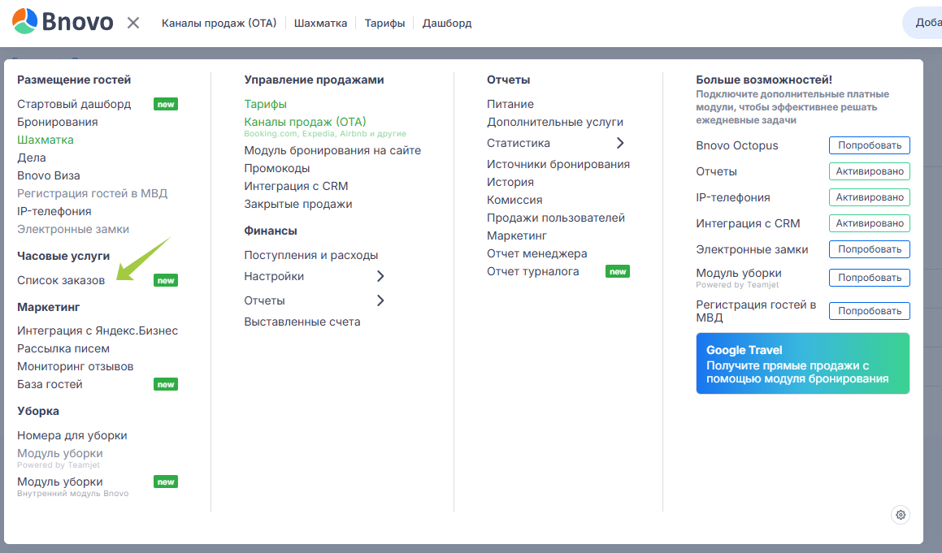Viewport: 942px width, 553px height.
Task: Go to Шахматка in the top bar
Action: (x=320, y=23)
